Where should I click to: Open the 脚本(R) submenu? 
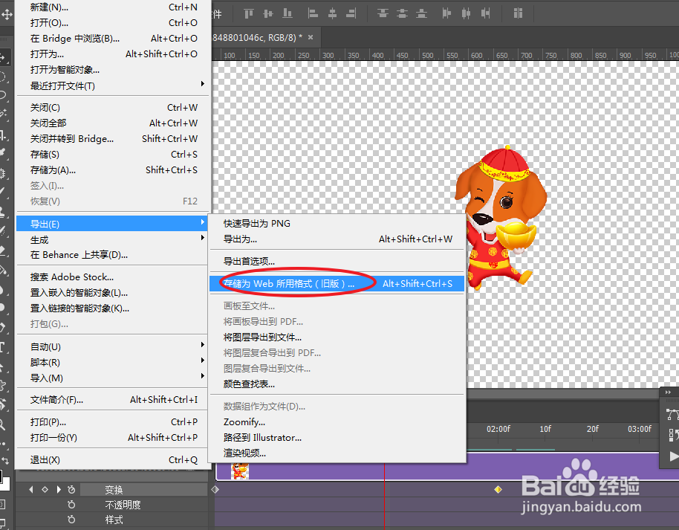click(x=113, y=362)
